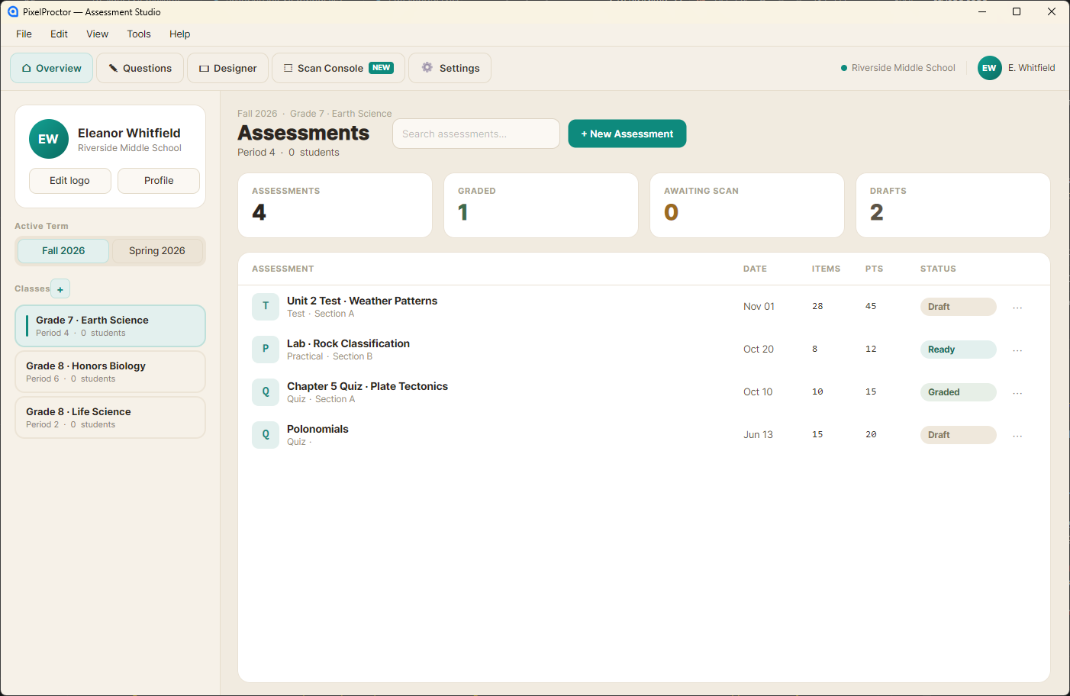
Task: Click the Fall 2026 breadcrumb text
Action: point(257,114)
